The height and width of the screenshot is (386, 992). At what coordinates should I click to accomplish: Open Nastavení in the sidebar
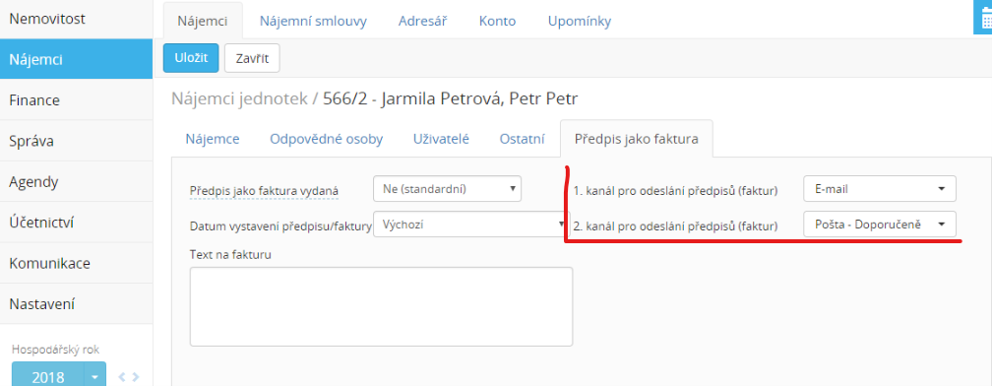(76, 303)
